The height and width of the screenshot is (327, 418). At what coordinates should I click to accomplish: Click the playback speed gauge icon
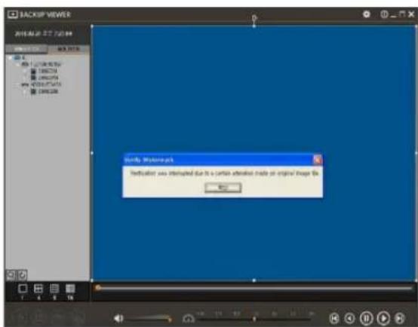188,319
